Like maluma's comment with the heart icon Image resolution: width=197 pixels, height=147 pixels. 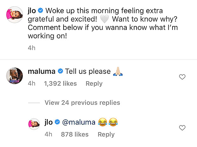click(x=182, y=77)
